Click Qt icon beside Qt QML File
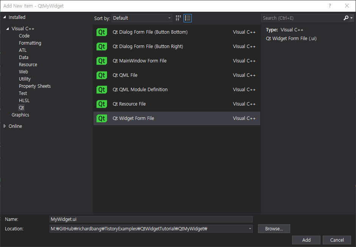 102,75
